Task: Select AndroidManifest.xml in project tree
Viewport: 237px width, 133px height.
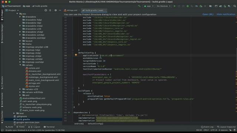Action: click(32, 98)
